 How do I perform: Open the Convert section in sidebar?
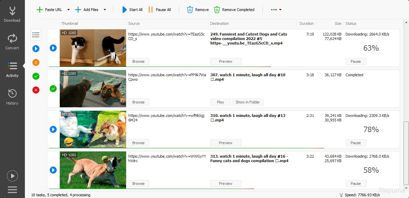click(12, 42)
